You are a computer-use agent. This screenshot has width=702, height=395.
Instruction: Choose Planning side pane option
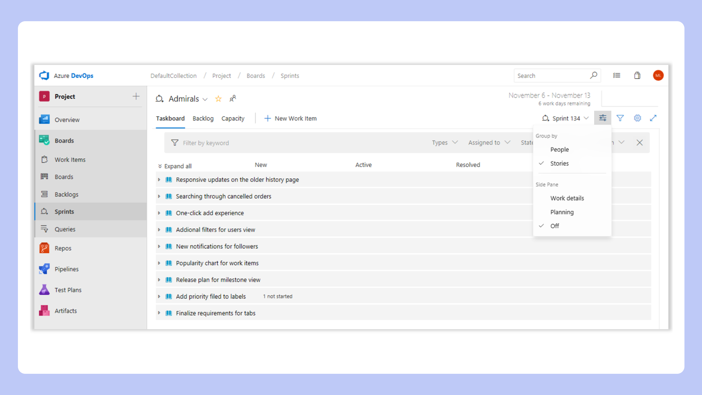[x=562, y=212]
